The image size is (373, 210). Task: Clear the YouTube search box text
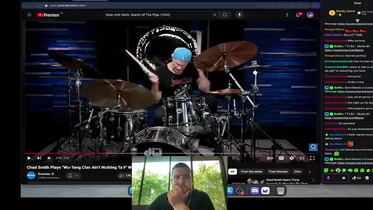214,15
